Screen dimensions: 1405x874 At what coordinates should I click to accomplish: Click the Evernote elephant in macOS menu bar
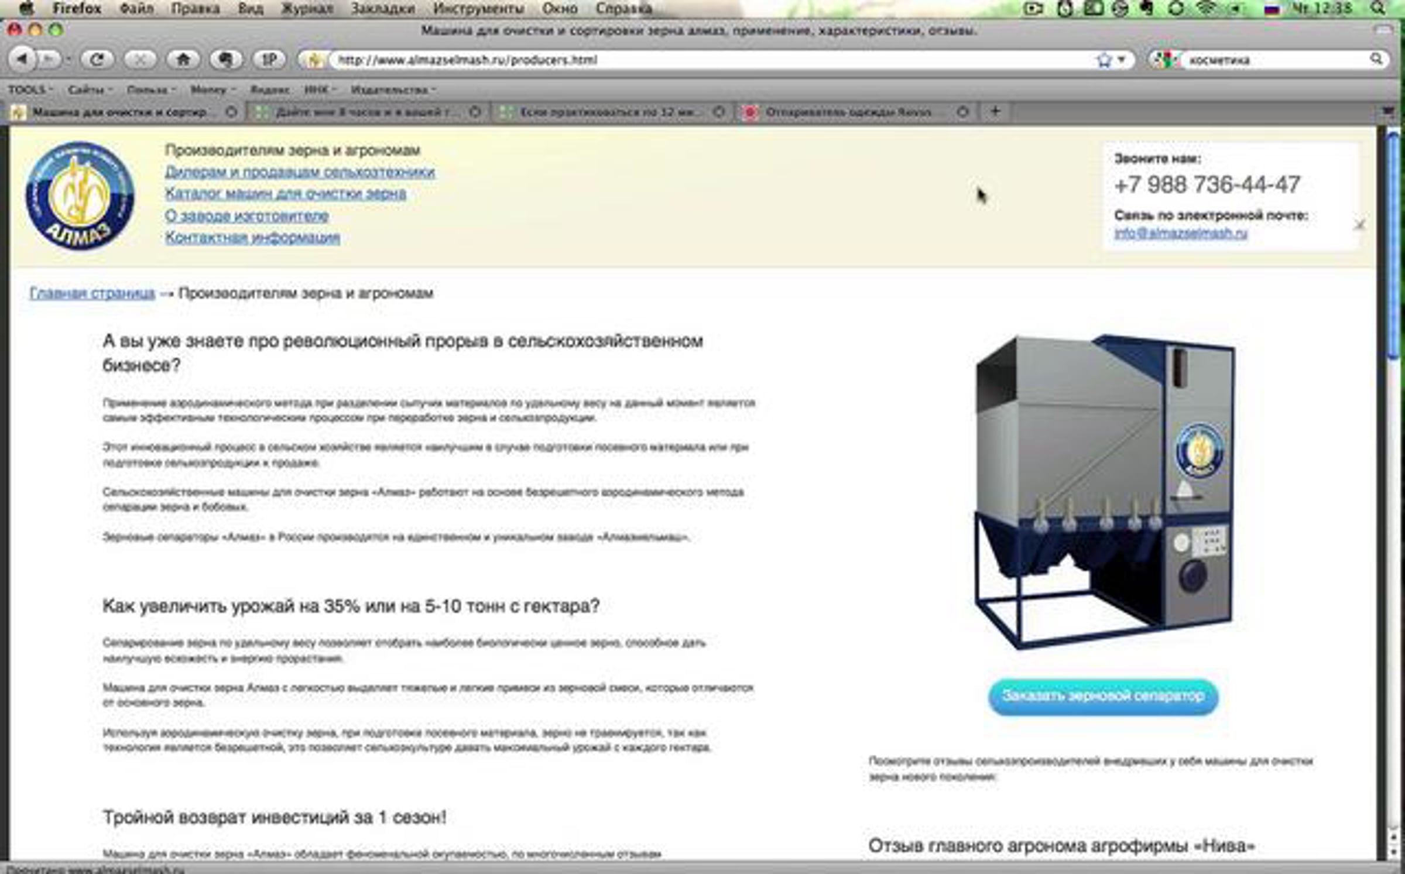pos(1147,8)
